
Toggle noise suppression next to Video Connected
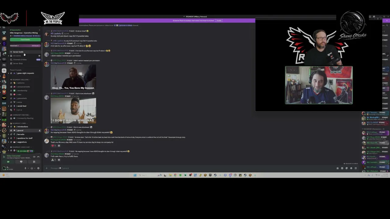[x=34, y=157]
